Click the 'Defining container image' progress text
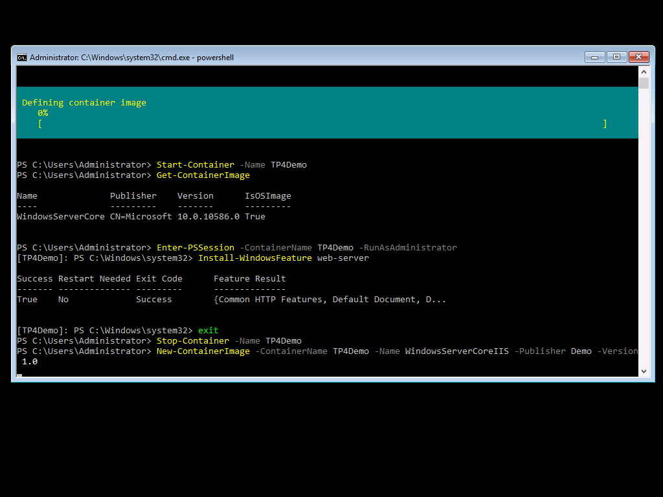 (84, 103)
